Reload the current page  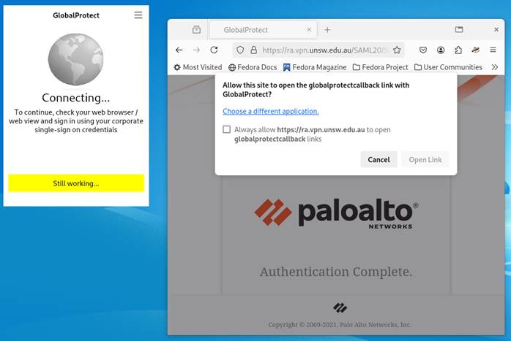pos(214,50)
